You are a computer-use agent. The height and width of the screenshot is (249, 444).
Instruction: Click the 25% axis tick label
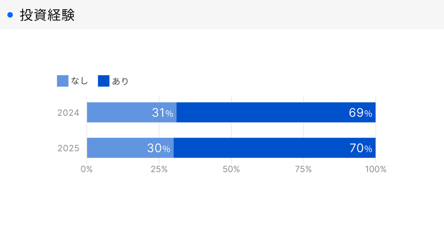[x=159, y=169]
